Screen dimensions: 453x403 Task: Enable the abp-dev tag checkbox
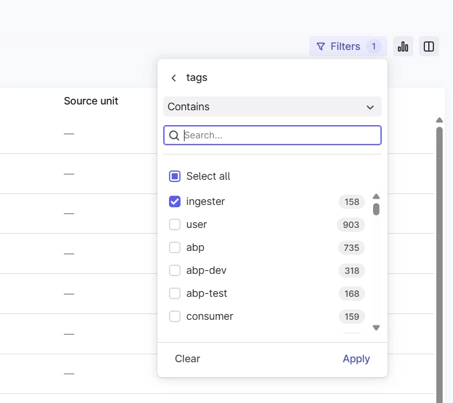point(175,270)
